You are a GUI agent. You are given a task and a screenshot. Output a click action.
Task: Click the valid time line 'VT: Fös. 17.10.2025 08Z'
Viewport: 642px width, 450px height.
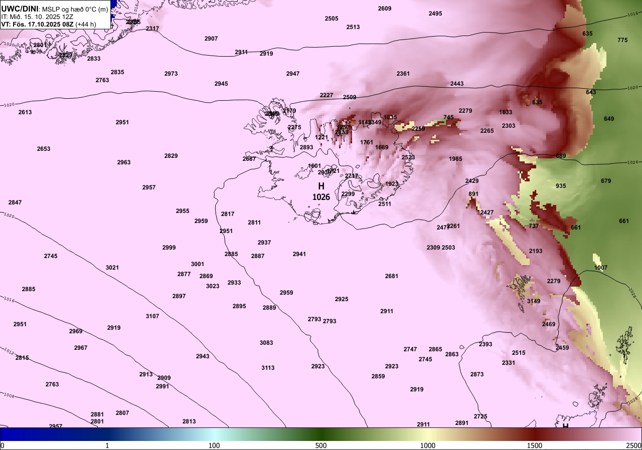pyautogui.click(x=38, y=24)
